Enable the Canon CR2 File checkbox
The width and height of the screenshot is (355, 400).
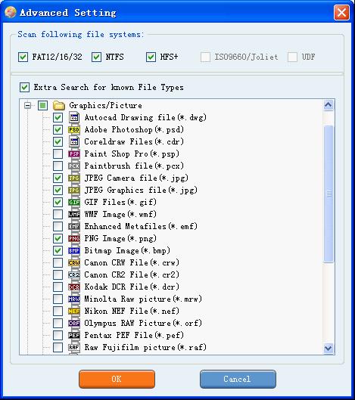point(58,275)
